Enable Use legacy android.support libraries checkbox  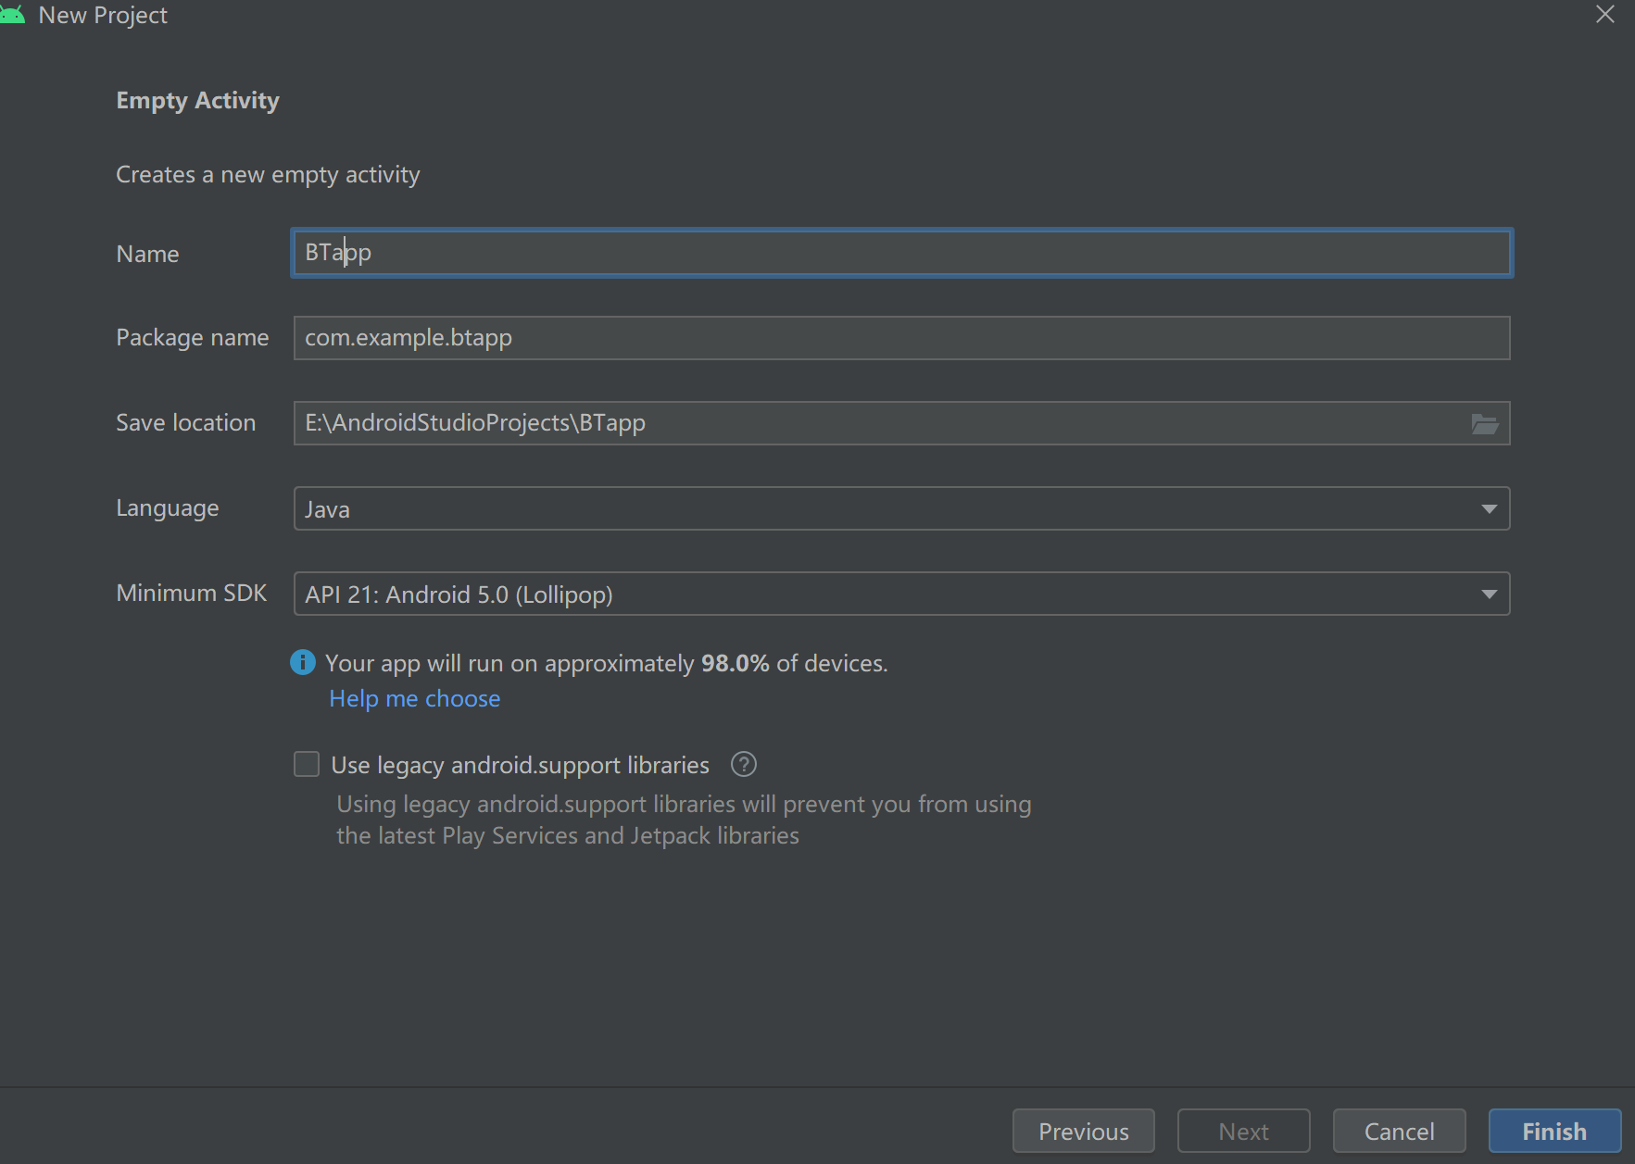[x=307, y=764]
